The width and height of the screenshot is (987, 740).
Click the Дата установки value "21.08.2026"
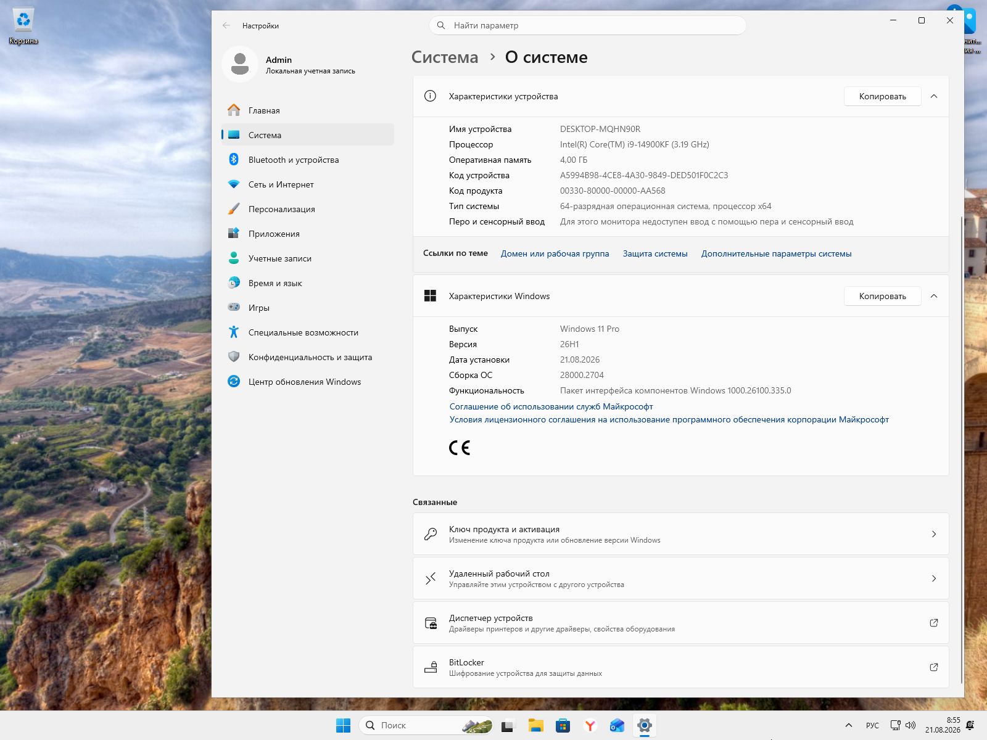[x=580, y=360]
